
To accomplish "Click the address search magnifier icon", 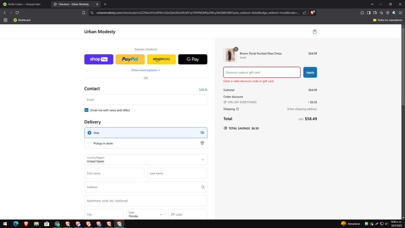I will coord(203,187).
